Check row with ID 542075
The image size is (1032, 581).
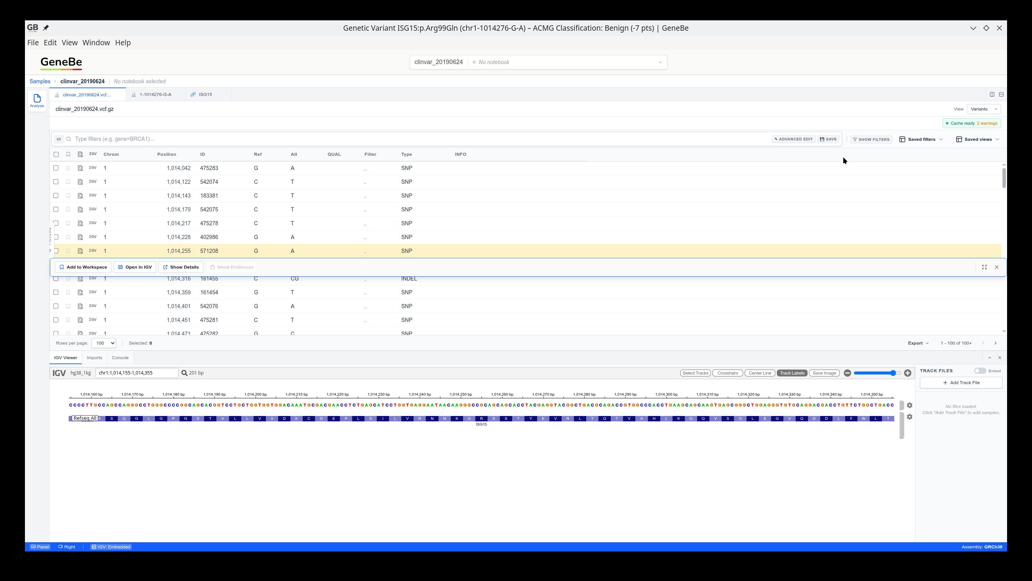coord(56,210)
